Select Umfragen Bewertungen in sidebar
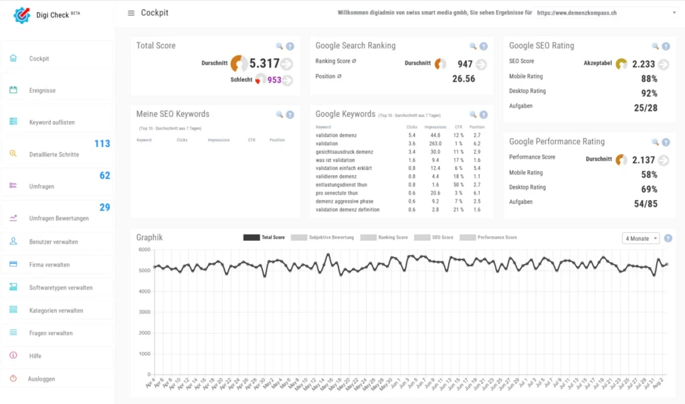This screenshot has height=404, width=685. tap(59, 219)
